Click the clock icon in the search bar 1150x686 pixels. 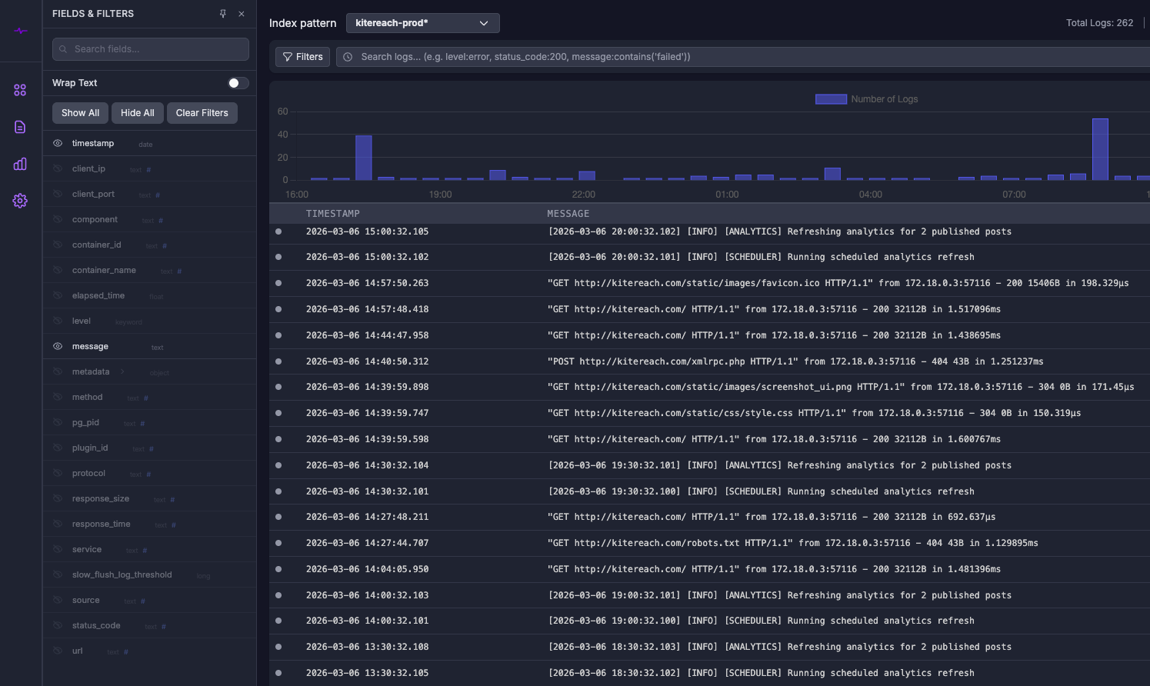click(348, 56)
